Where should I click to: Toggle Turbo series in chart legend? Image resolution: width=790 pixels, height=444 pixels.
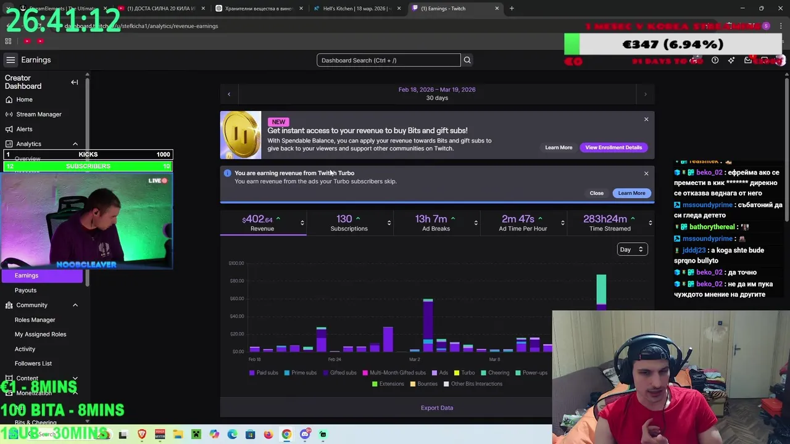pos(465,372)
